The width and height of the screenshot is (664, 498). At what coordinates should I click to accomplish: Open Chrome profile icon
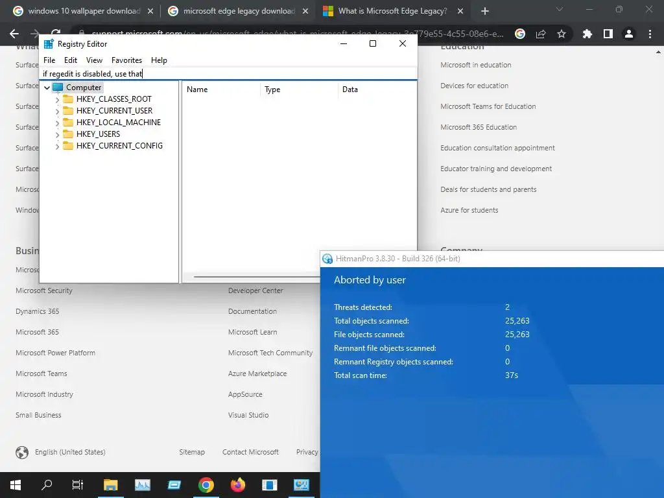tap(629, 34)
